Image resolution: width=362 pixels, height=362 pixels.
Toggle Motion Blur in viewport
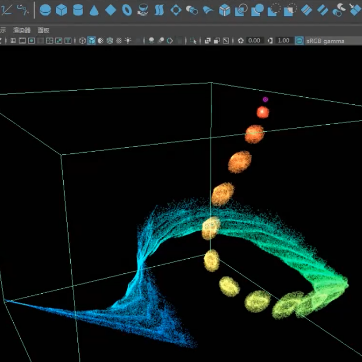(x=161, y=41)
